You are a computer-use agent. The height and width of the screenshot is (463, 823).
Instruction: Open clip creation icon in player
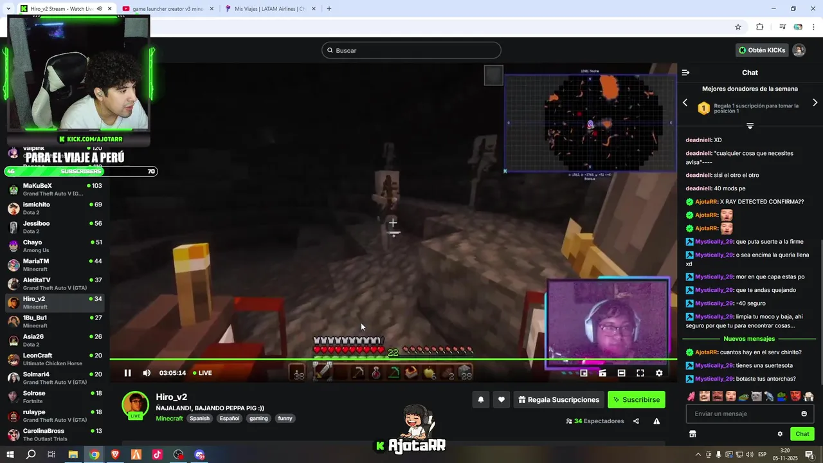coord(602,373)
